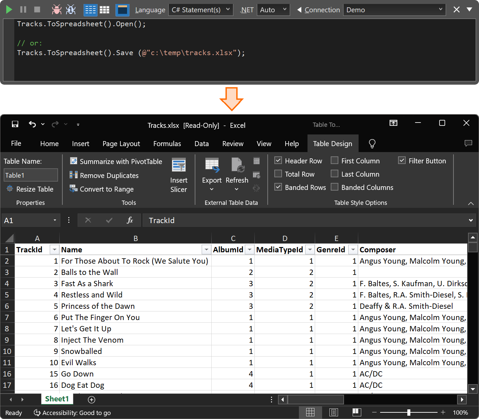This screenshot has height=419, width=479.
Task: Save the workbook via Excel save icon
Action: click(15, 124)
